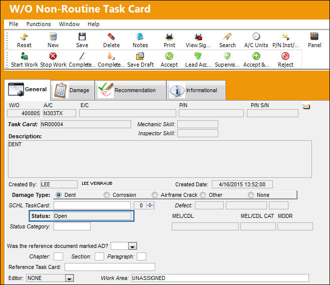
Task: Open the Functions menu
Action: (x=39, y=24)
